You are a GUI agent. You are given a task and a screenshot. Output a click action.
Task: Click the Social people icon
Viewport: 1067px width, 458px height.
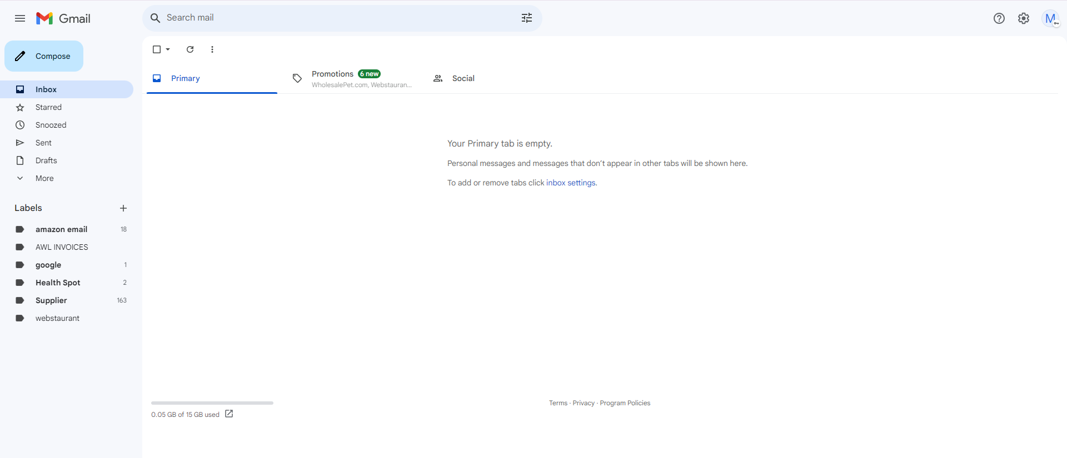click(x=438, y=78)
